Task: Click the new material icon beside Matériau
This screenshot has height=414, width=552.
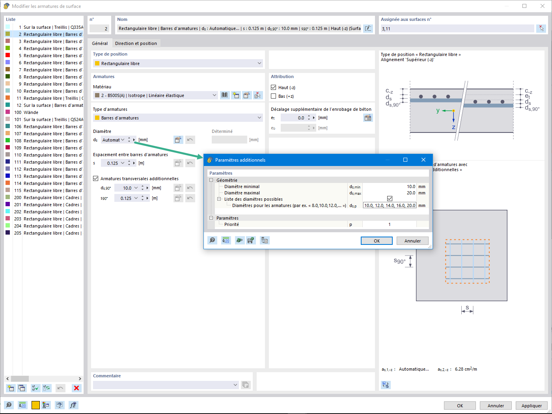Action: pyautogui.click(x=236, y=95)
